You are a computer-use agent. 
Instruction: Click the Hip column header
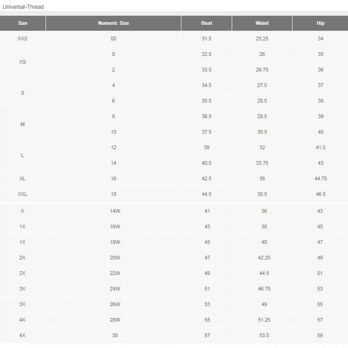(320, 23)
